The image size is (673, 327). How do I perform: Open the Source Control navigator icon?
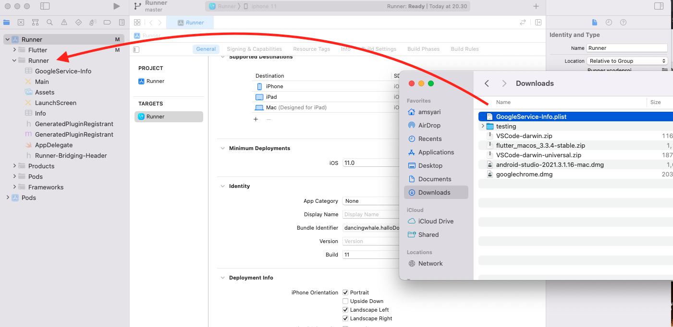click(21, 23)
